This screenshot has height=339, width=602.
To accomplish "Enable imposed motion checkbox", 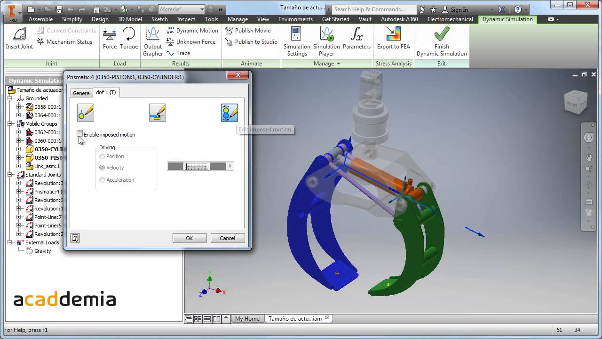I will [80, 134].
